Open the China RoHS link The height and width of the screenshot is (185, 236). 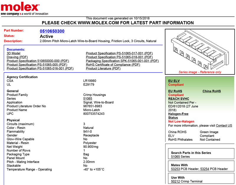tap(212, 91)
